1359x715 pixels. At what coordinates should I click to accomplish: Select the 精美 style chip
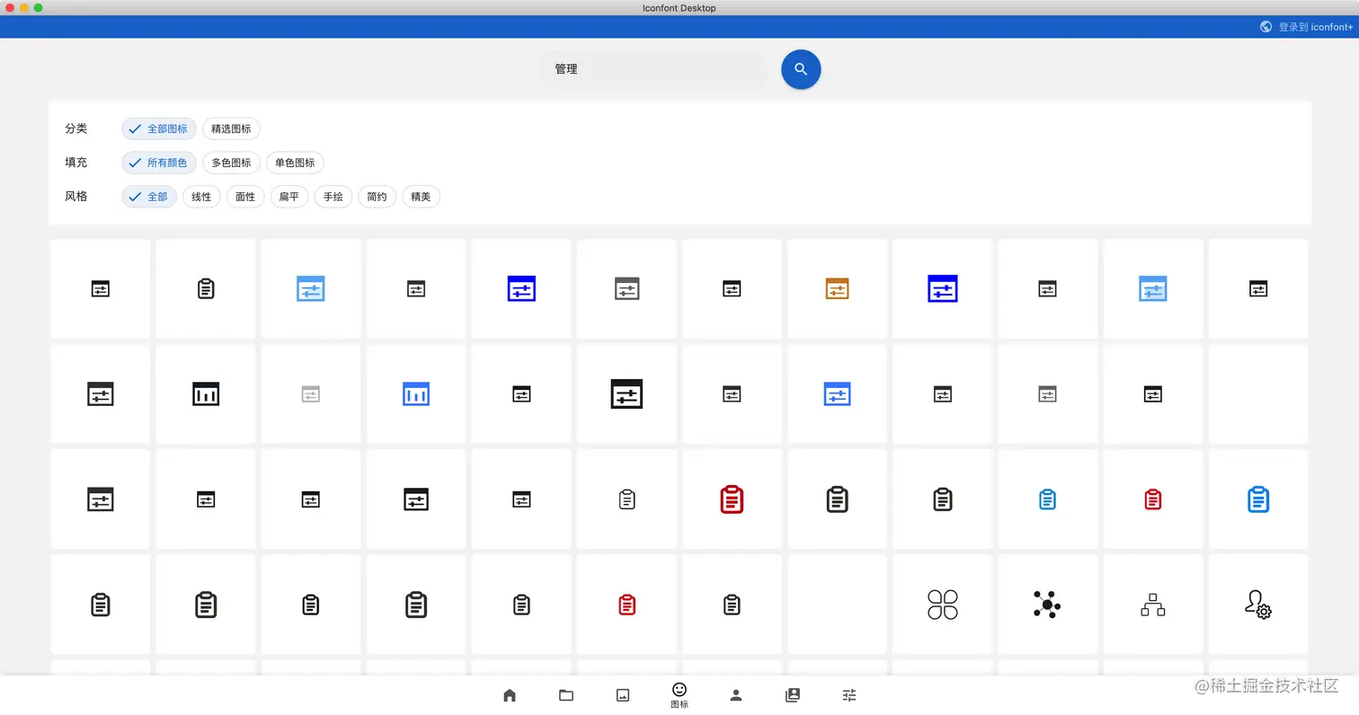tap(421, 197)
